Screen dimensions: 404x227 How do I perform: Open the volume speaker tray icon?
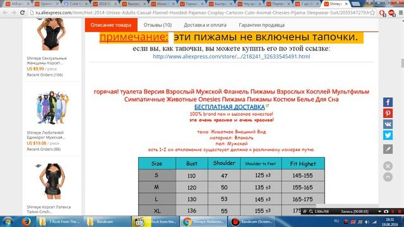click(x=367, y=222)
